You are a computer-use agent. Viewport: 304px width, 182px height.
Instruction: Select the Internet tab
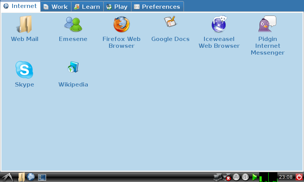coord(21,6)
